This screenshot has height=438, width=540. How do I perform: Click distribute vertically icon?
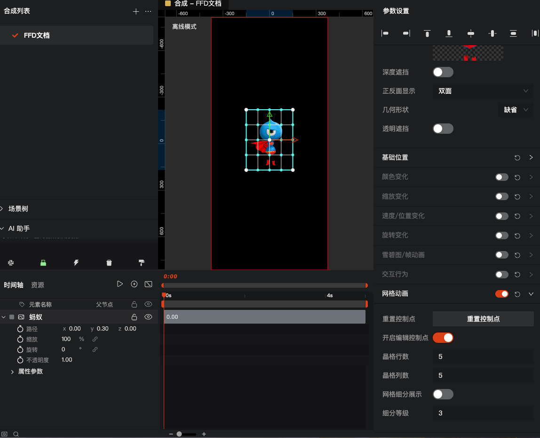pyautogui.click(x=513, y=33)
